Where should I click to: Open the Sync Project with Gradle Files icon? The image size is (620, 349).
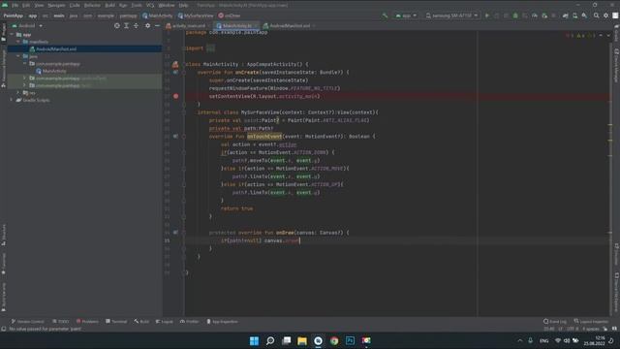coord(566,16)
